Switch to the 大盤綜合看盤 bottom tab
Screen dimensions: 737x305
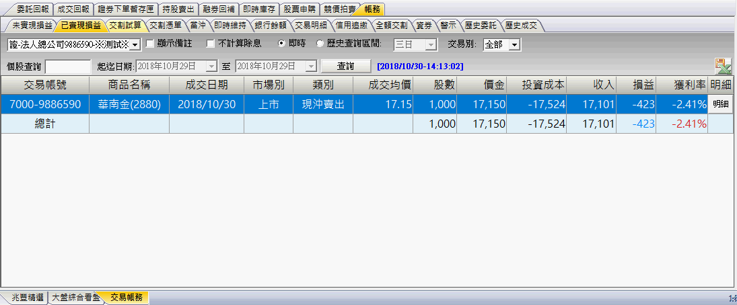[76, 297]
